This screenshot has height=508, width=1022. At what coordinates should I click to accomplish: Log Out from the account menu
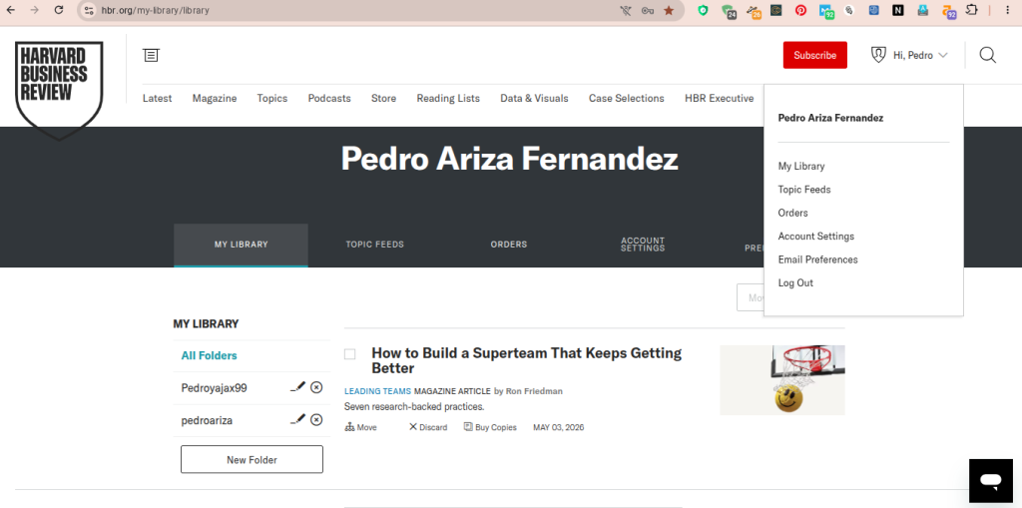tap(795, 283)
